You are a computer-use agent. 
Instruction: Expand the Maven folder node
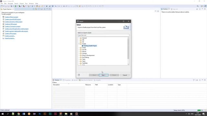[x=79, y=52]
